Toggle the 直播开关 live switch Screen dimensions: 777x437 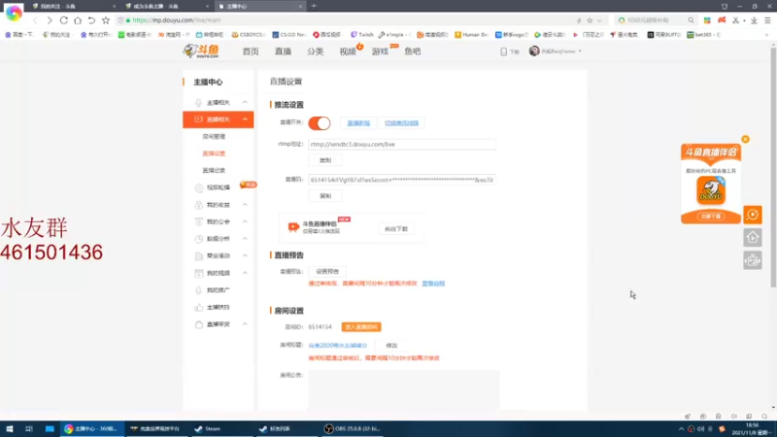(x=320, y=123)
